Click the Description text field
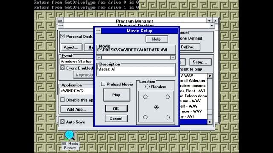The height and width of the screenshot is (153, 273). pyautogui.click(x=136, y=71)
